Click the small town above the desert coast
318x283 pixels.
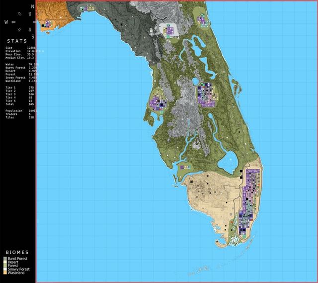pos(185,167)
